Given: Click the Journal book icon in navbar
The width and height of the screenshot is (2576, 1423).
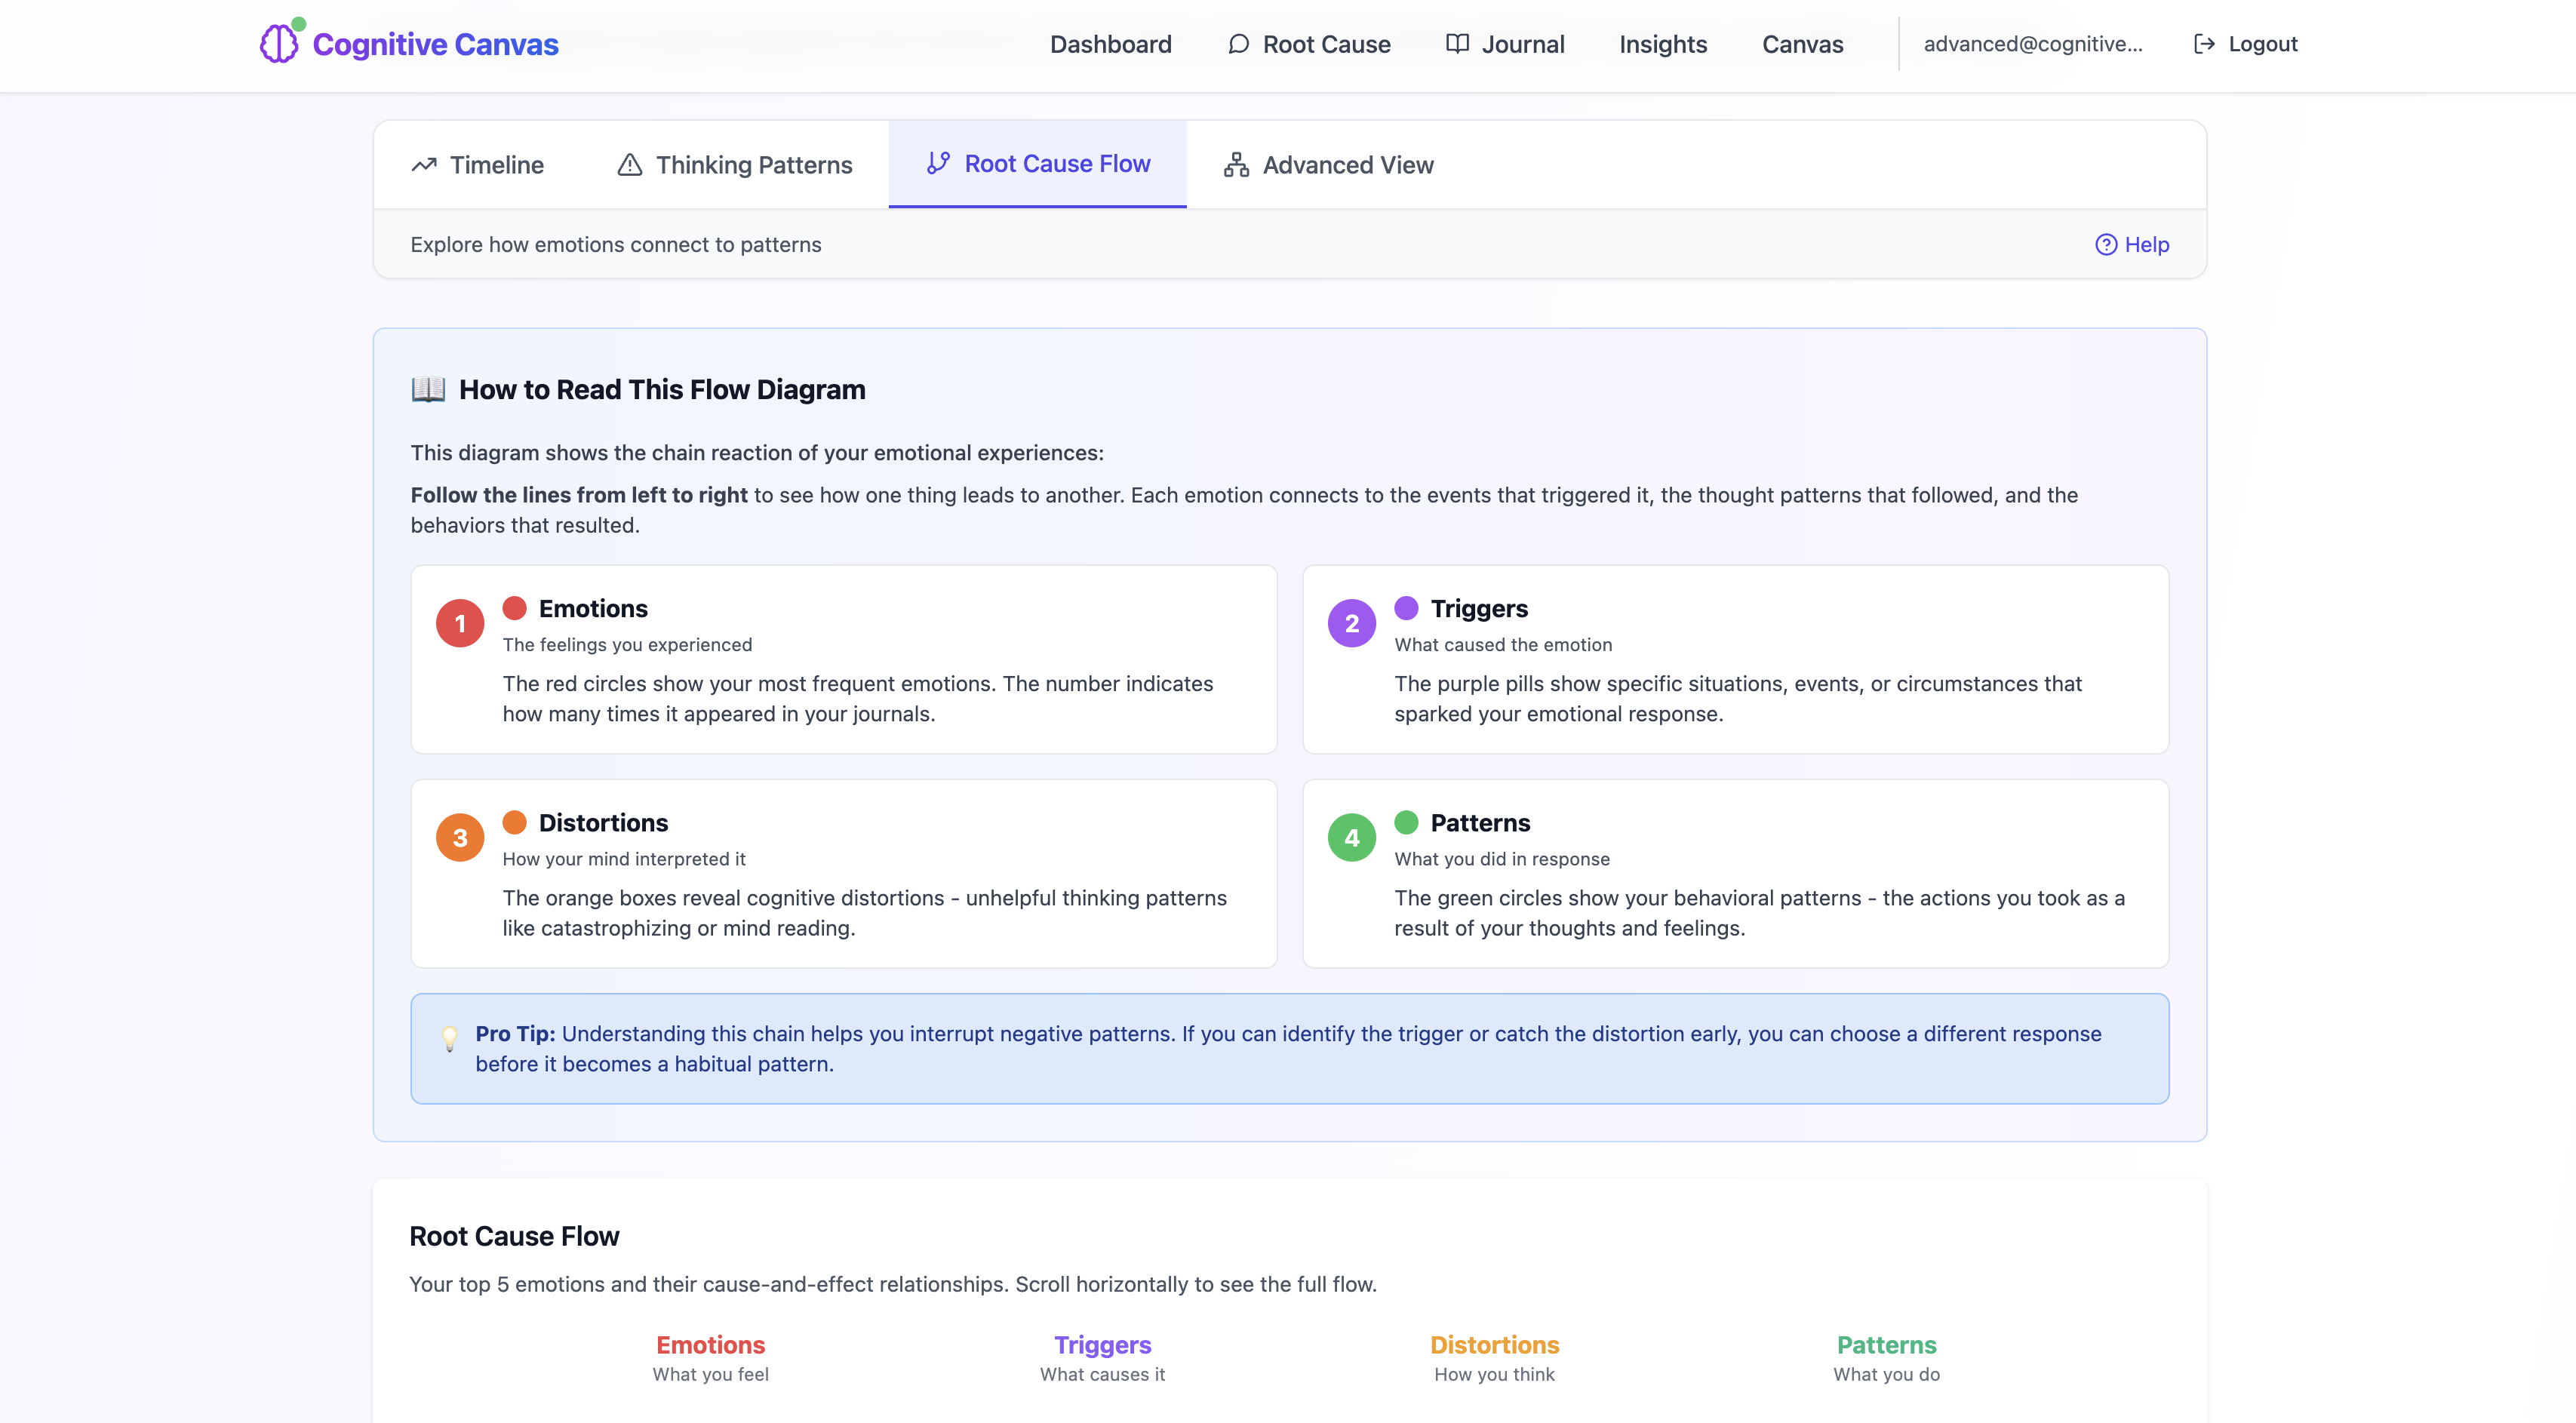Looking at the screenshot, I should pyautogui.click(x=1457, y=44).
